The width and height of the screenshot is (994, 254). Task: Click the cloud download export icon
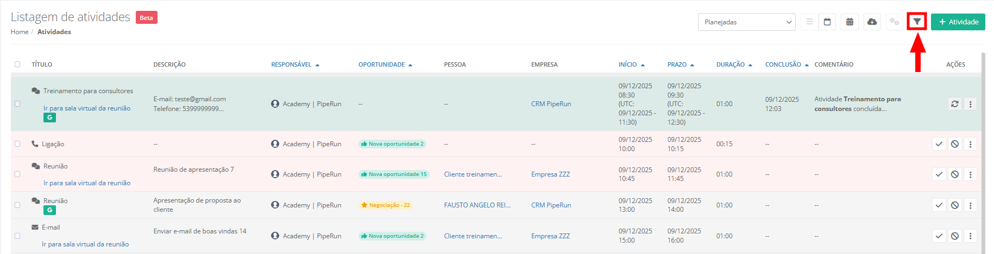872,22
